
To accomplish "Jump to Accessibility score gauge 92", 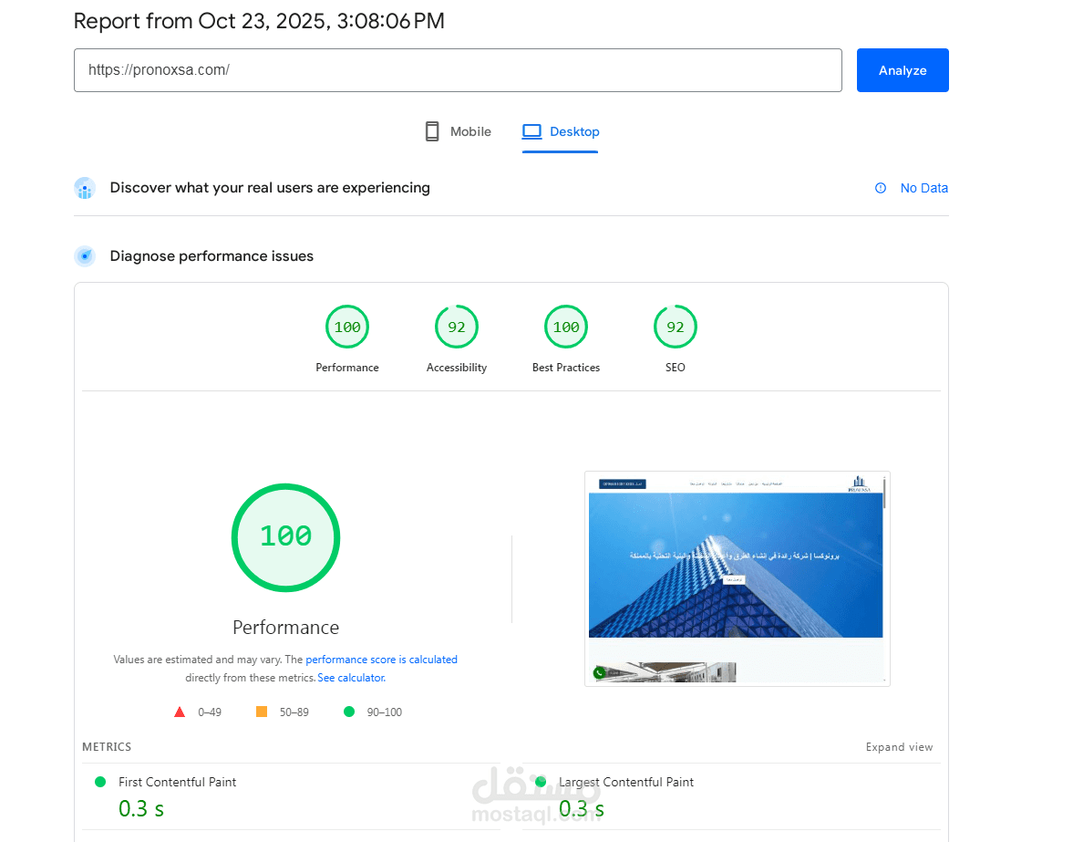I will pyautogui.click(x=457, y=327).
